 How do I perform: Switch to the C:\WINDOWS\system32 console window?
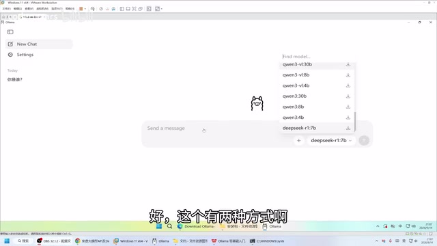pyautogui.click(x=267, y=241)
